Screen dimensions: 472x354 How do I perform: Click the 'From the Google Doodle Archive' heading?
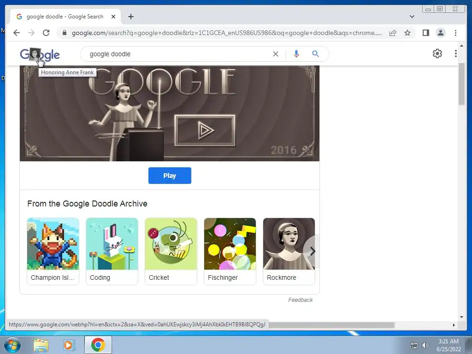[x=87, y=204]
